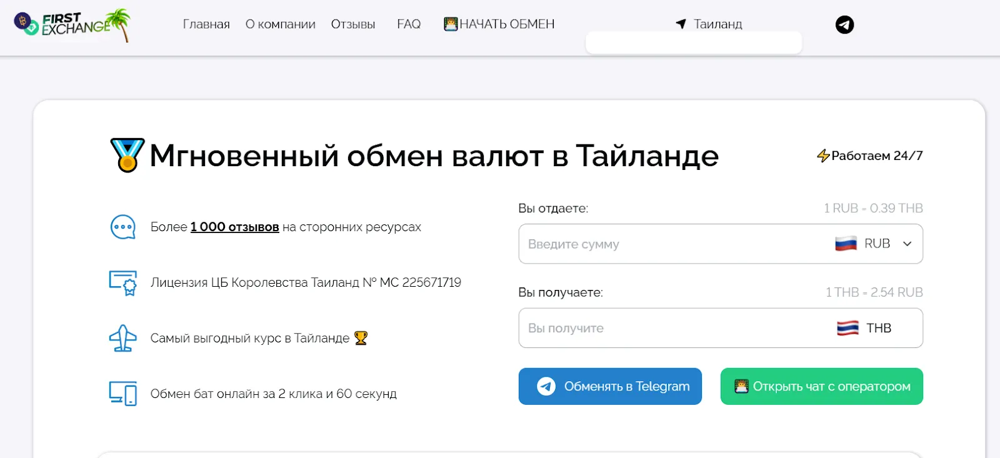Open Отзывы menu item

click(x=353, y=24)
